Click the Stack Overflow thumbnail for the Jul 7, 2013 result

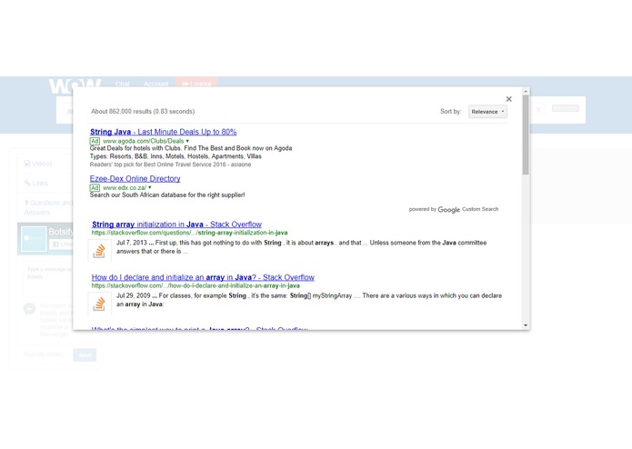(x=99, y=251)
